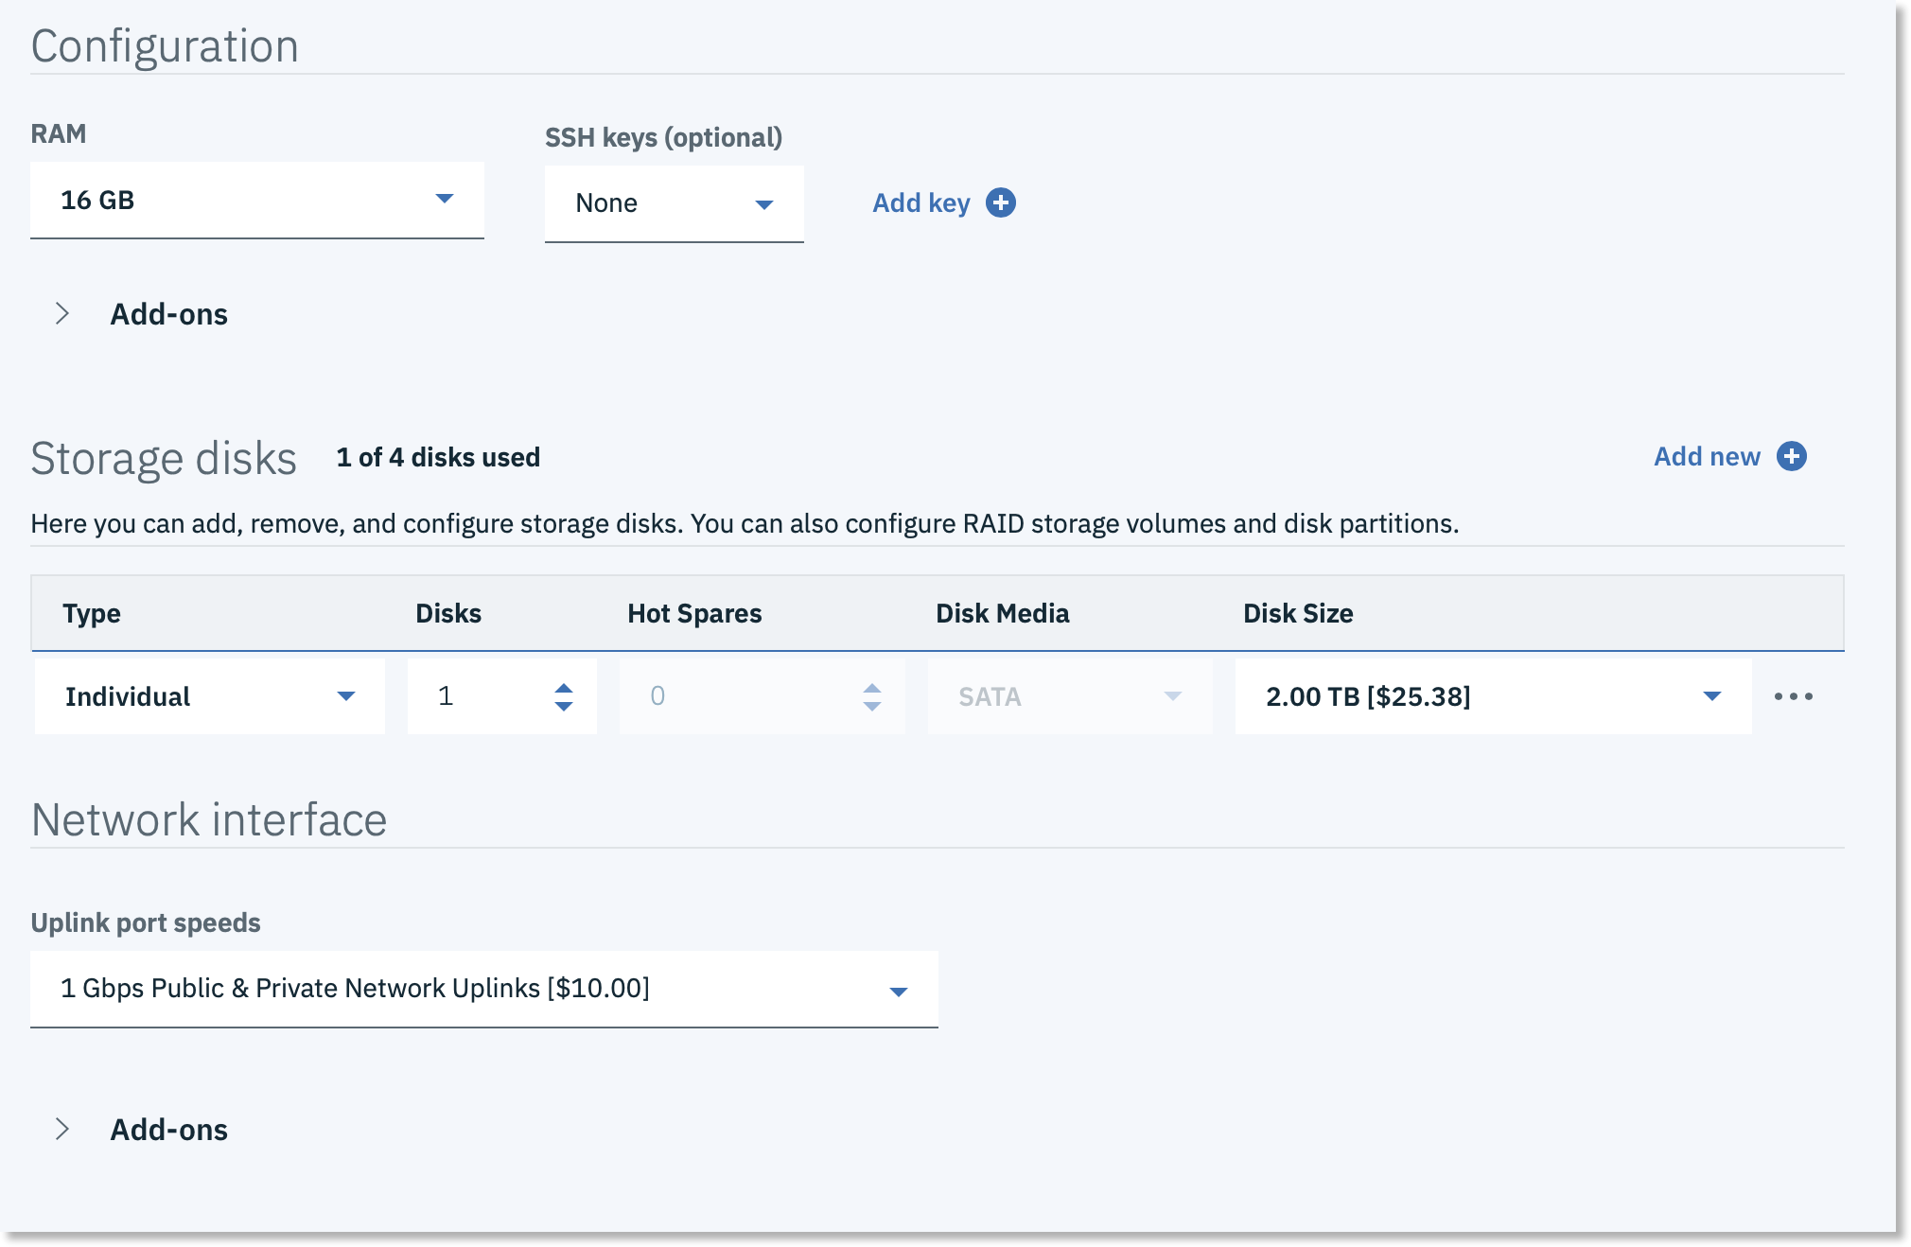
Task: Open the three-dot menu for the disk row
Action: tap(1794, 696)
